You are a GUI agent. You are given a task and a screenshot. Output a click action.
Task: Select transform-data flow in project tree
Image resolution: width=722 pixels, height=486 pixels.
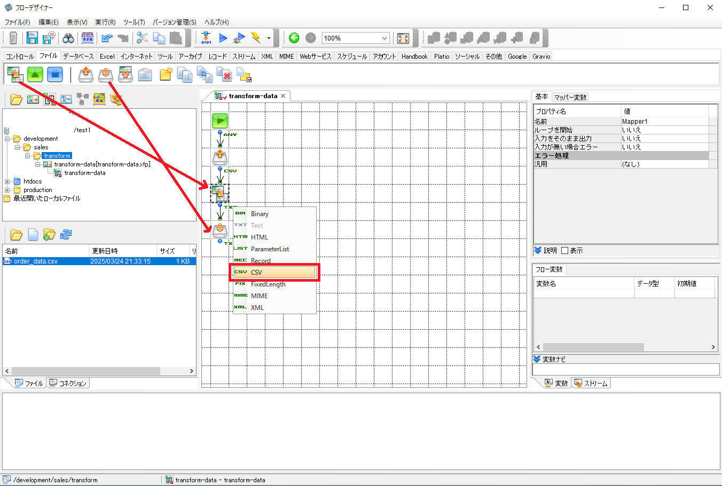85,173
